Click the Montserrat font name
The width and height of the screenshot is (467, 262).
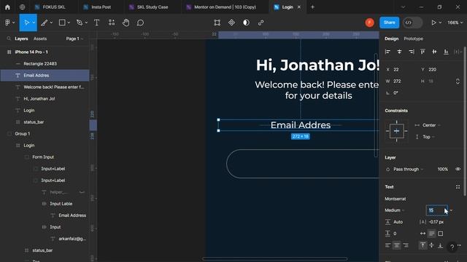(x=395, y=199)
